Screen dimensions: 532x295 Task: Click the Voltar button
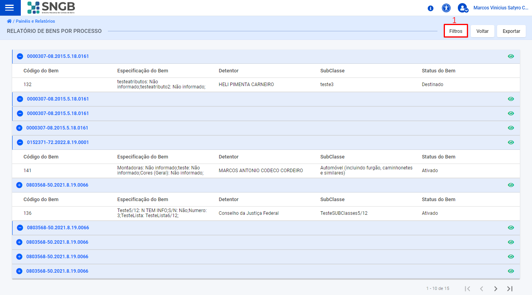coord(483,31)
